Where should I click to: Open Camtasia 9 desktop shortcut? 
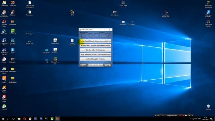(13, 32)
